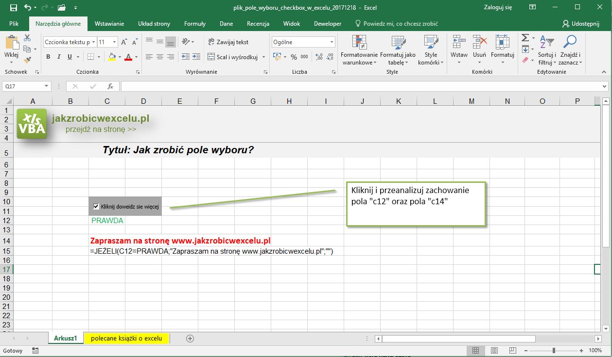
Task: Click inside the formula bar input
Action: [360, 86]
